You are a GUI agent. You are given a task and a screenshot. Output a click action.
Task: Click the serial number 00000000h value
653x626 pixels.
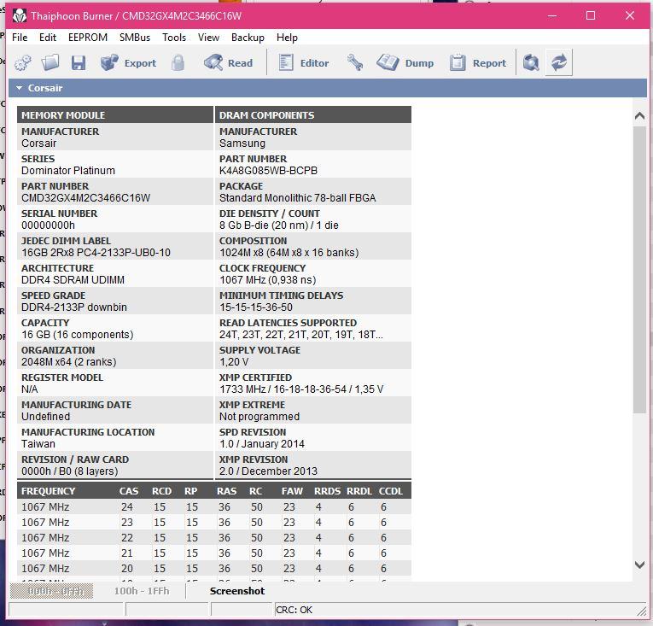48,225
